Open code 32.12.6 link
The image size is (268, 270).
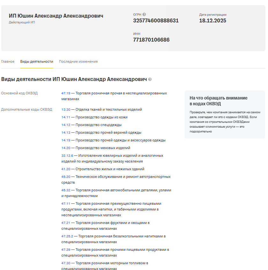click(x=67, y=156)
